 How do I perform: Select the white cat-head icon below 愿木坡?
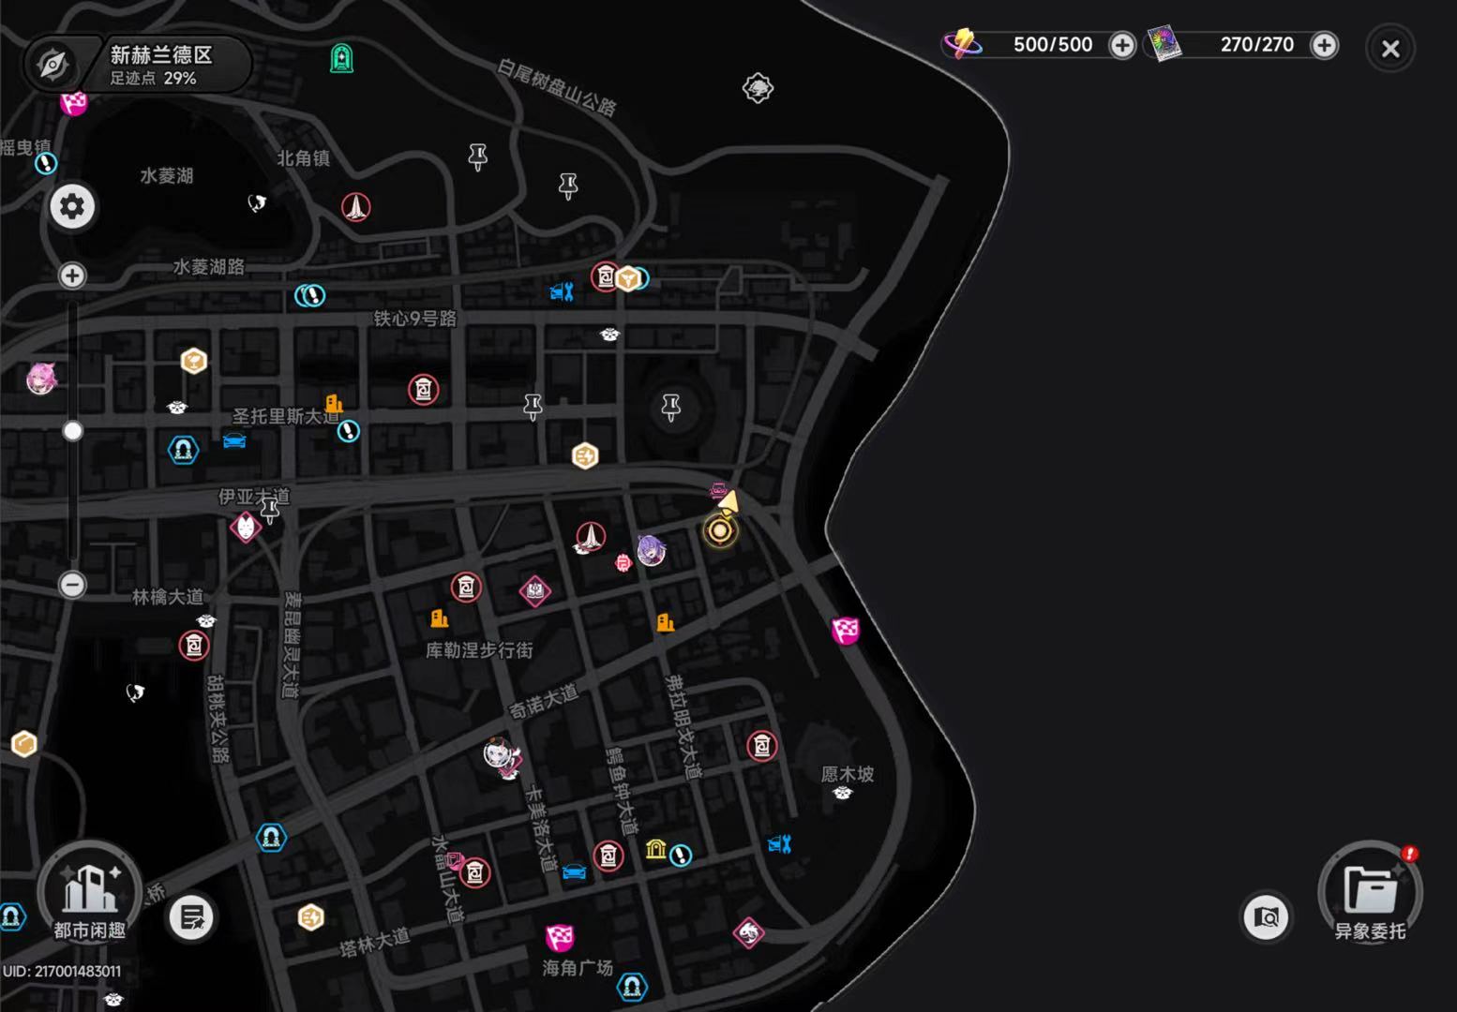tap(842, 794)
